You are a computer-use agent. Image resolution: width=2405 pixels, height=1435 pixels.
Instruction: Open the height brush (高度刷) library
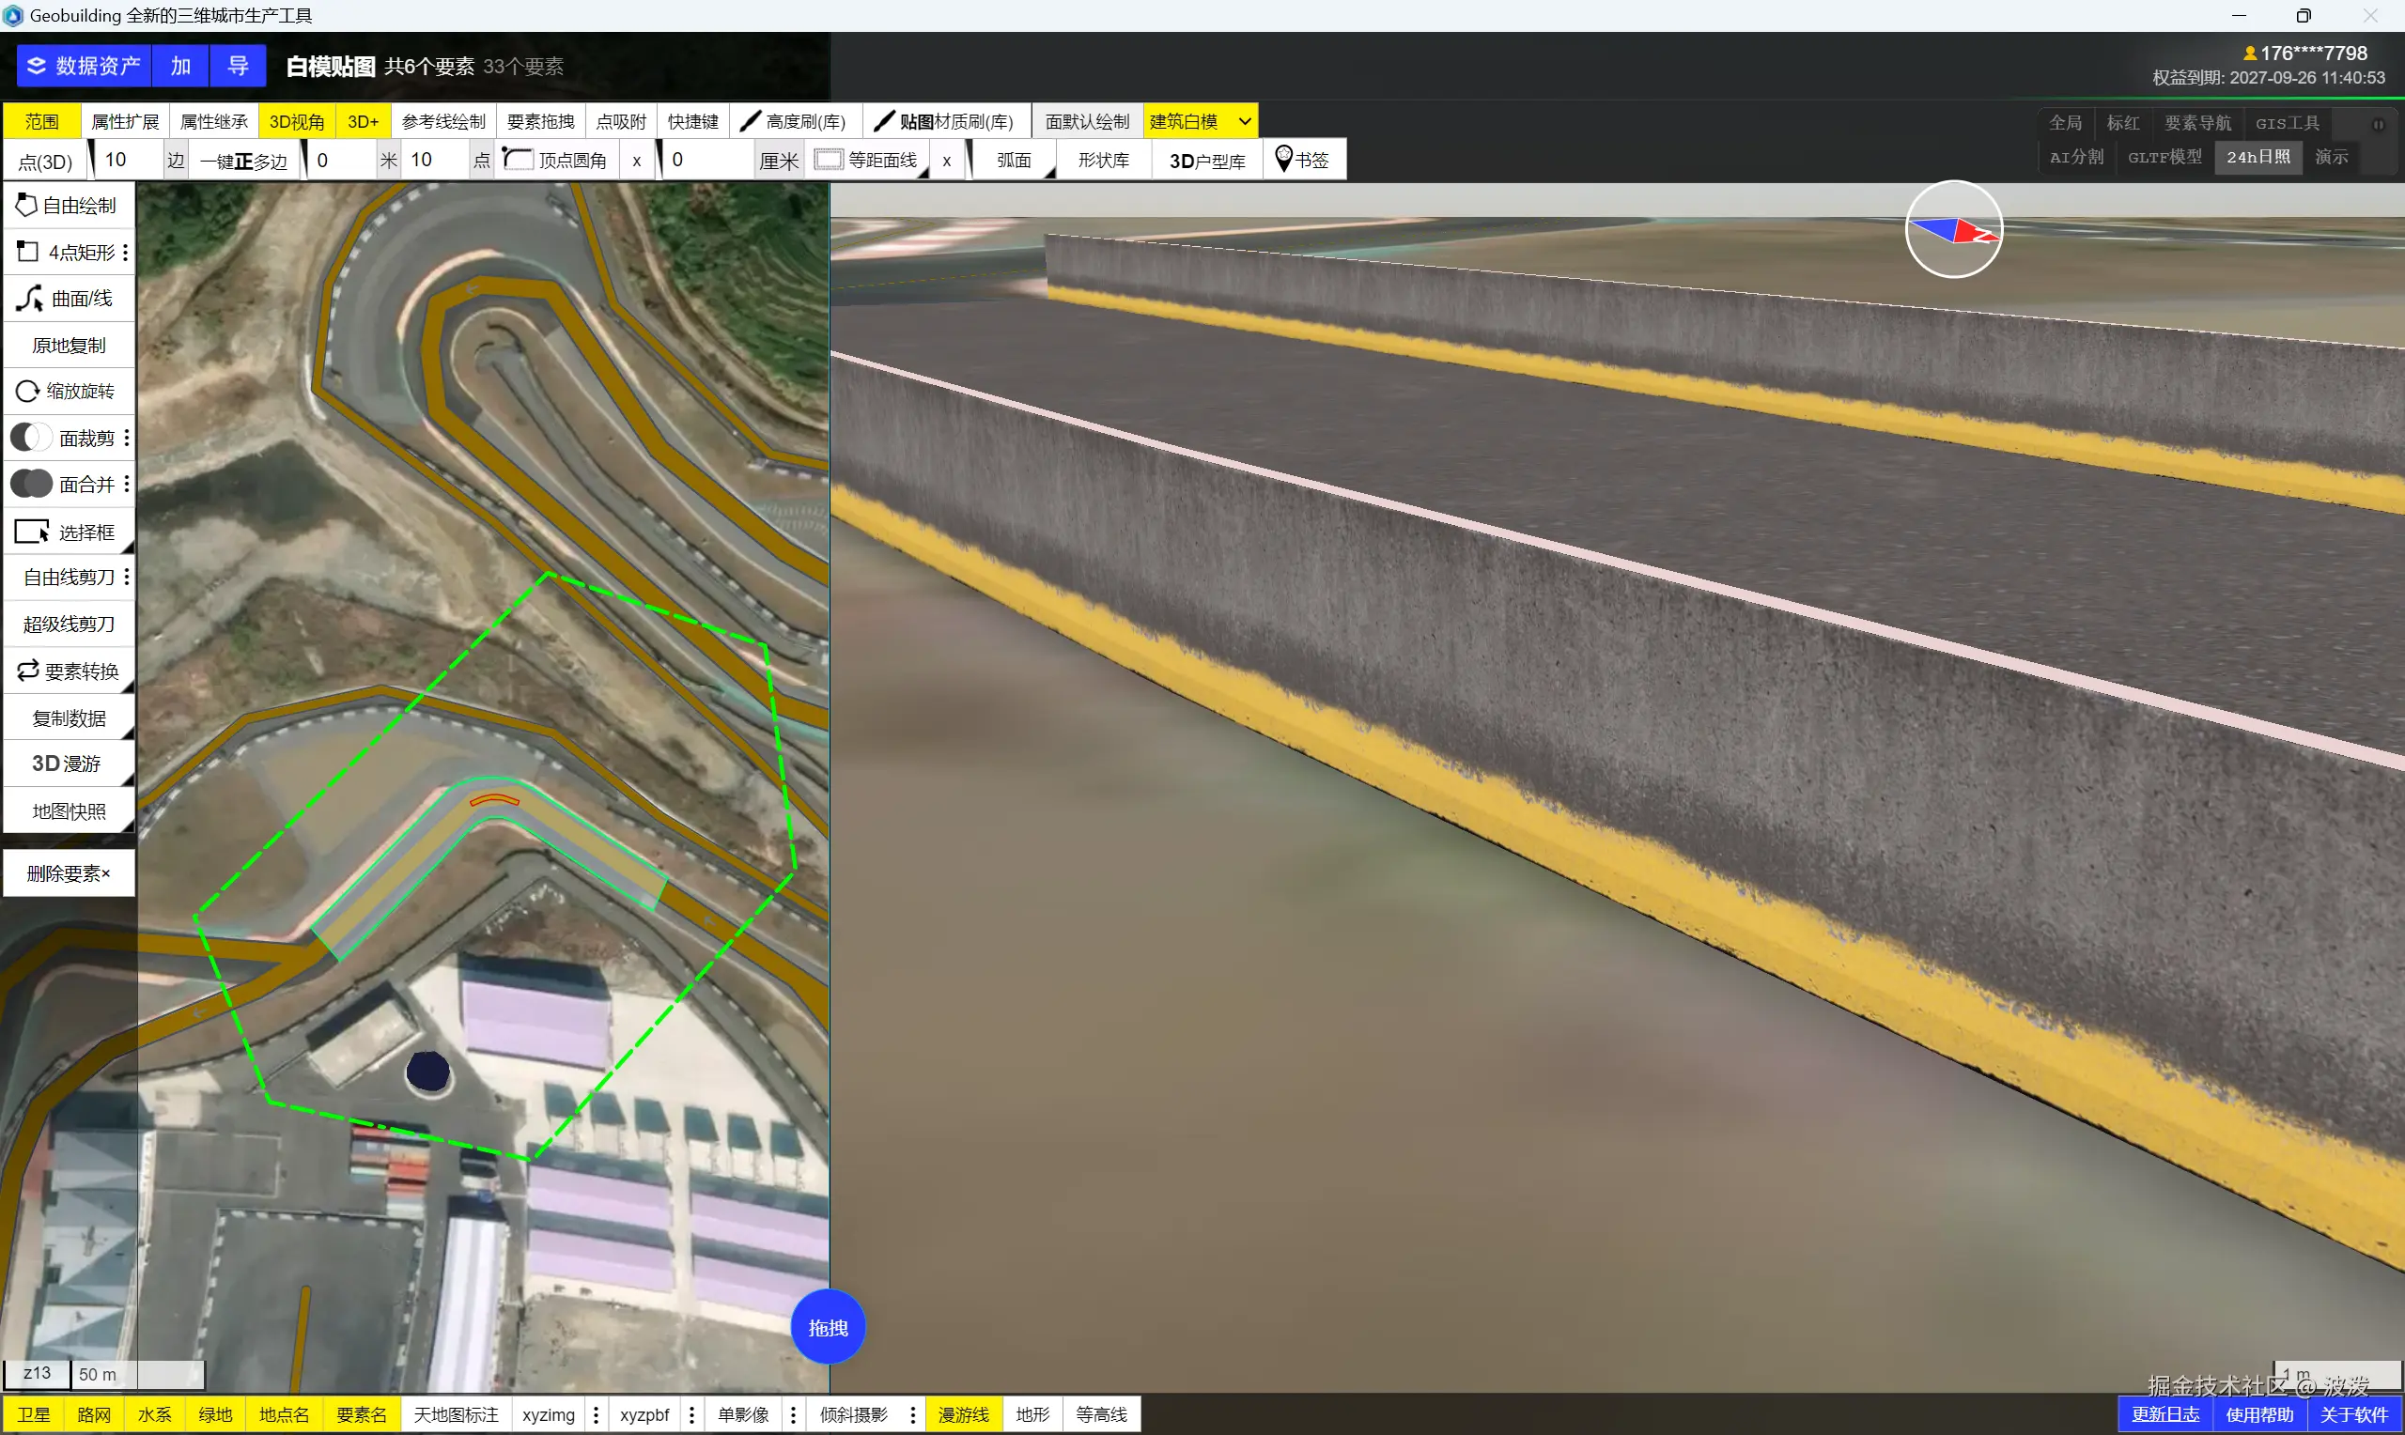coord(794,121)
